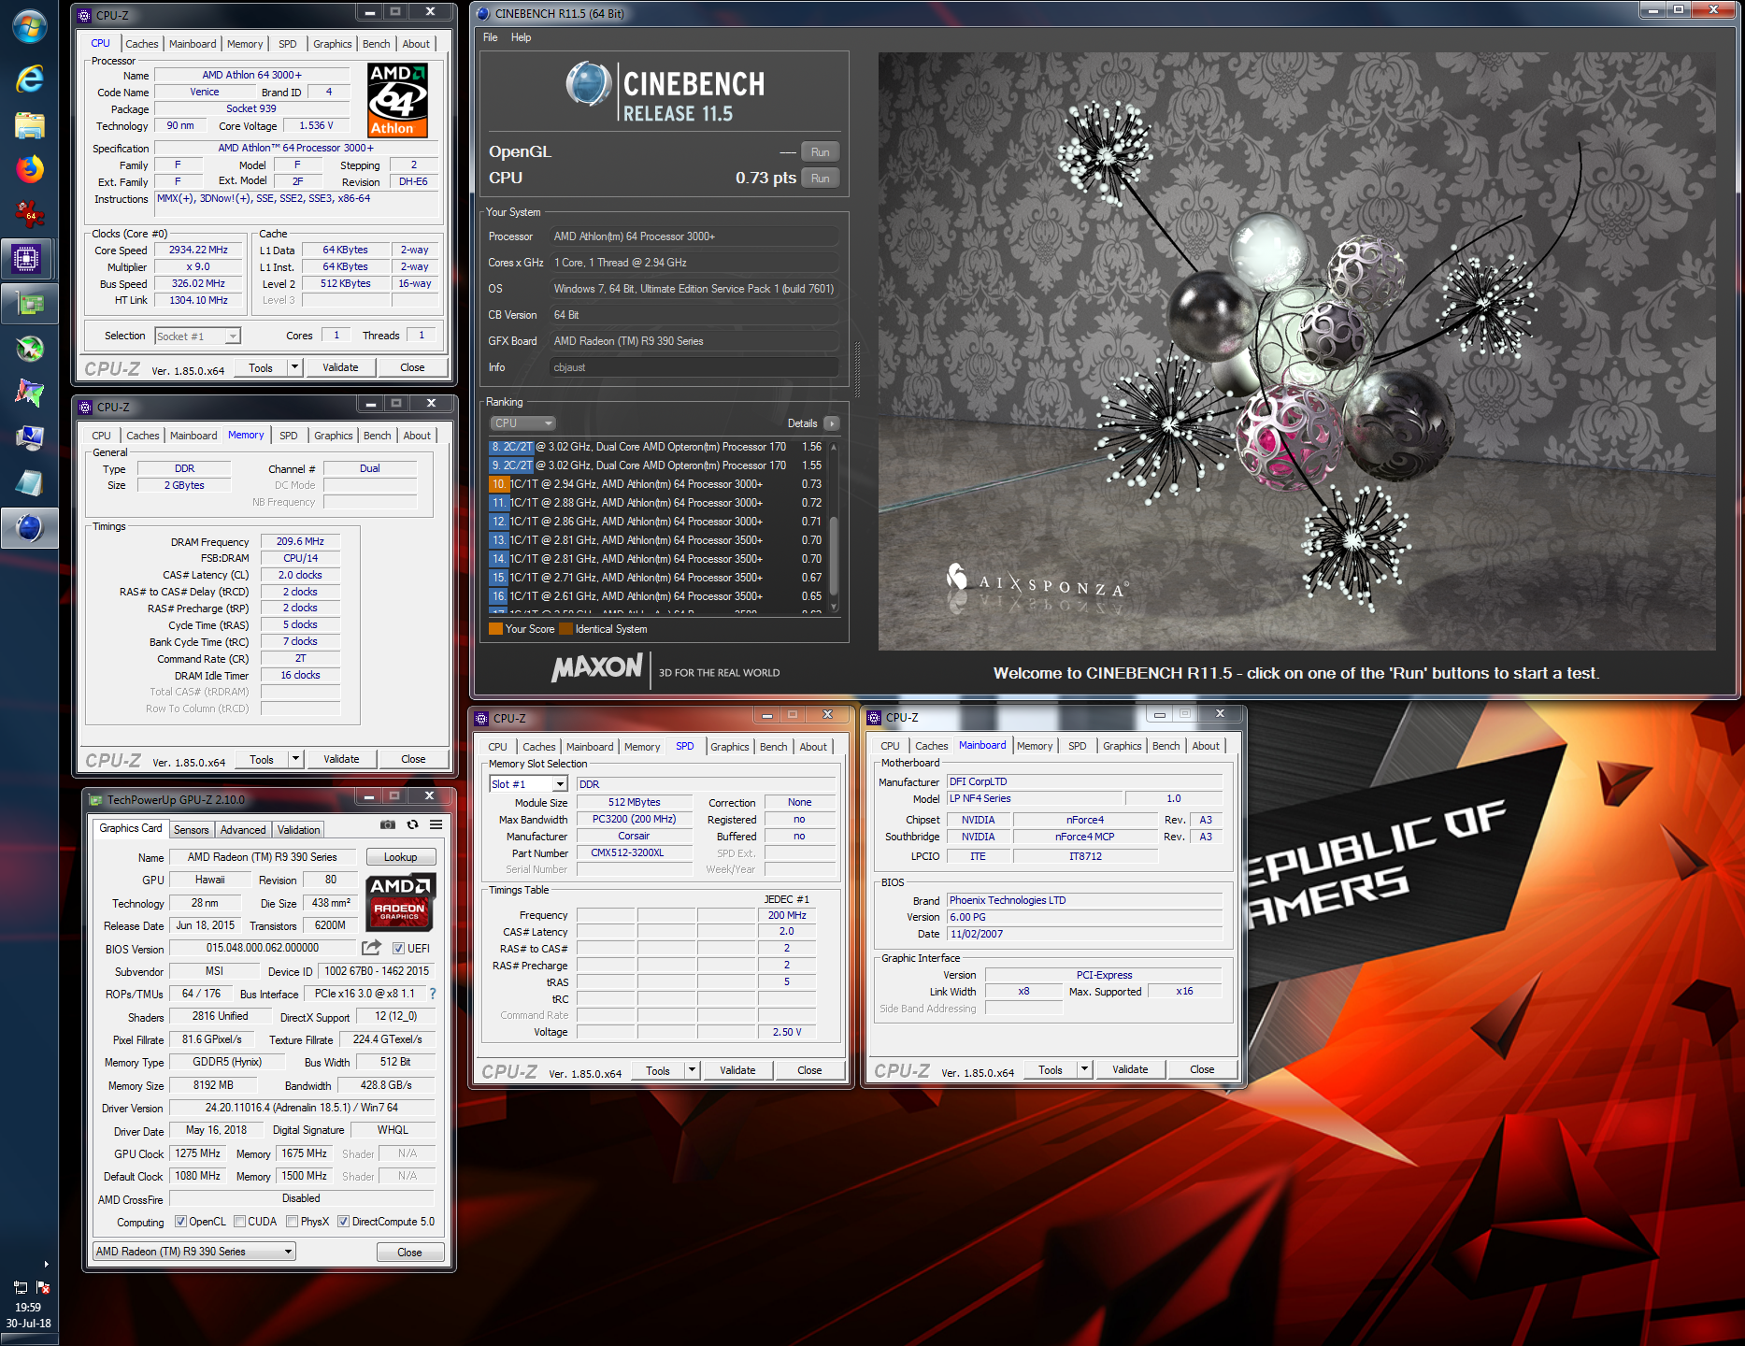
Task: Switch to Caches tab in top CPU-Z window
Action: click(142, 44)
